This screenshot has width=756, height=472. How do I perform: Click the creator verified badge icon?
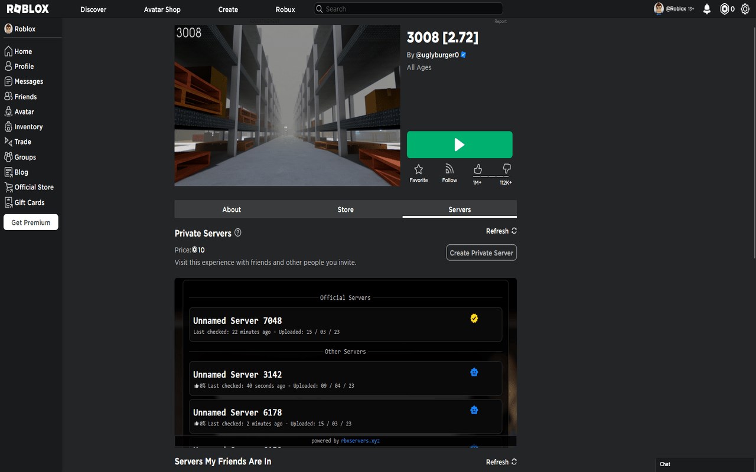(x=464, y=55)
